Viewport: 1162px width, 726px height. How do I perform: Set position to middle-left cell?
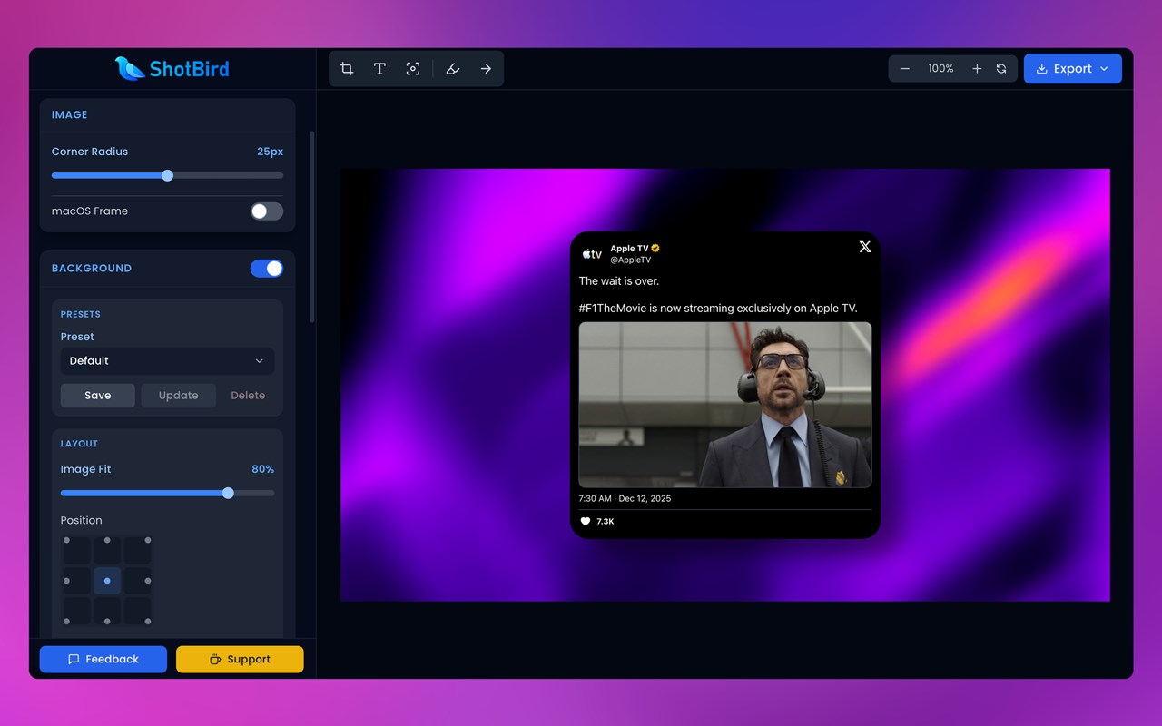coord(76,581)
